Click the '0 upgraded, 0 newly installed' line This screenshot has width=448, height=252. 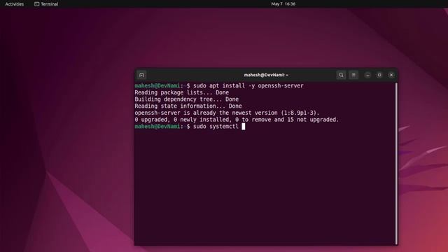[237, 120]
